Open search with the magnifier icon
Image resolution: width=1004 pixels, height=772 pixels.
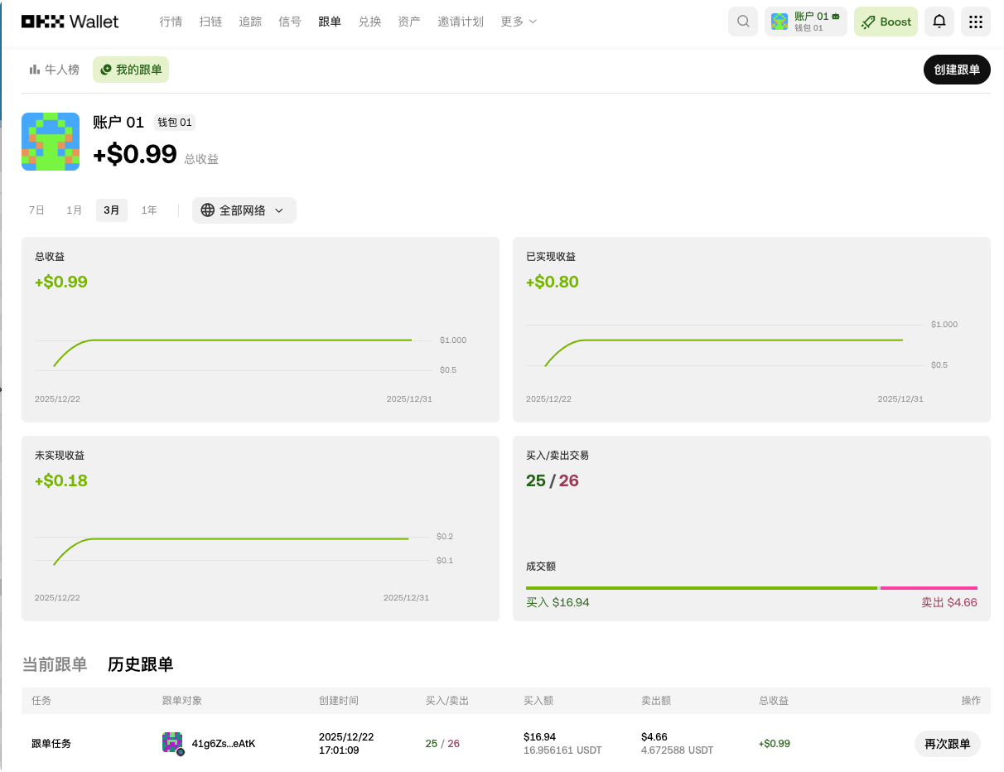[x=743, y=22]
